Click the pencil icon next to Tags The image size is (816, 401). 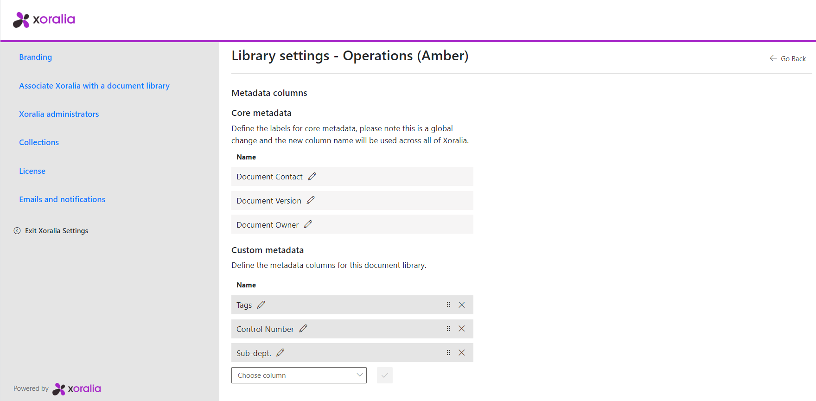click(261, 305)
